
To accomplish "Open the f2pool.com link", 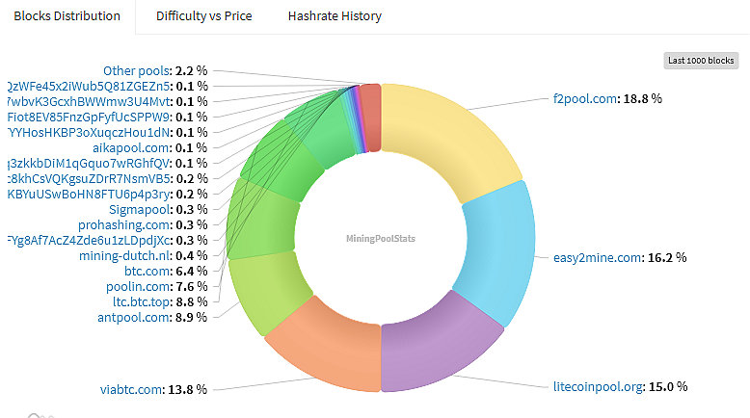I will [x=584, y=99].
